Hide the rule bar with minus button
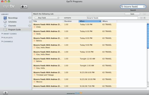Screen dimensions: 149x95 click(144, 14)
